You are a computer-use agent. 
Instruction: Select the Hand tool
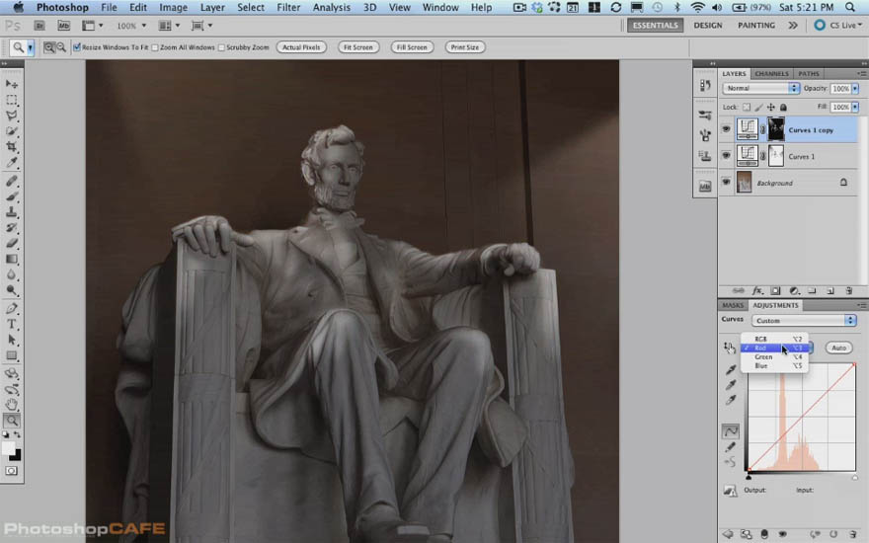[x=11, y=405]
